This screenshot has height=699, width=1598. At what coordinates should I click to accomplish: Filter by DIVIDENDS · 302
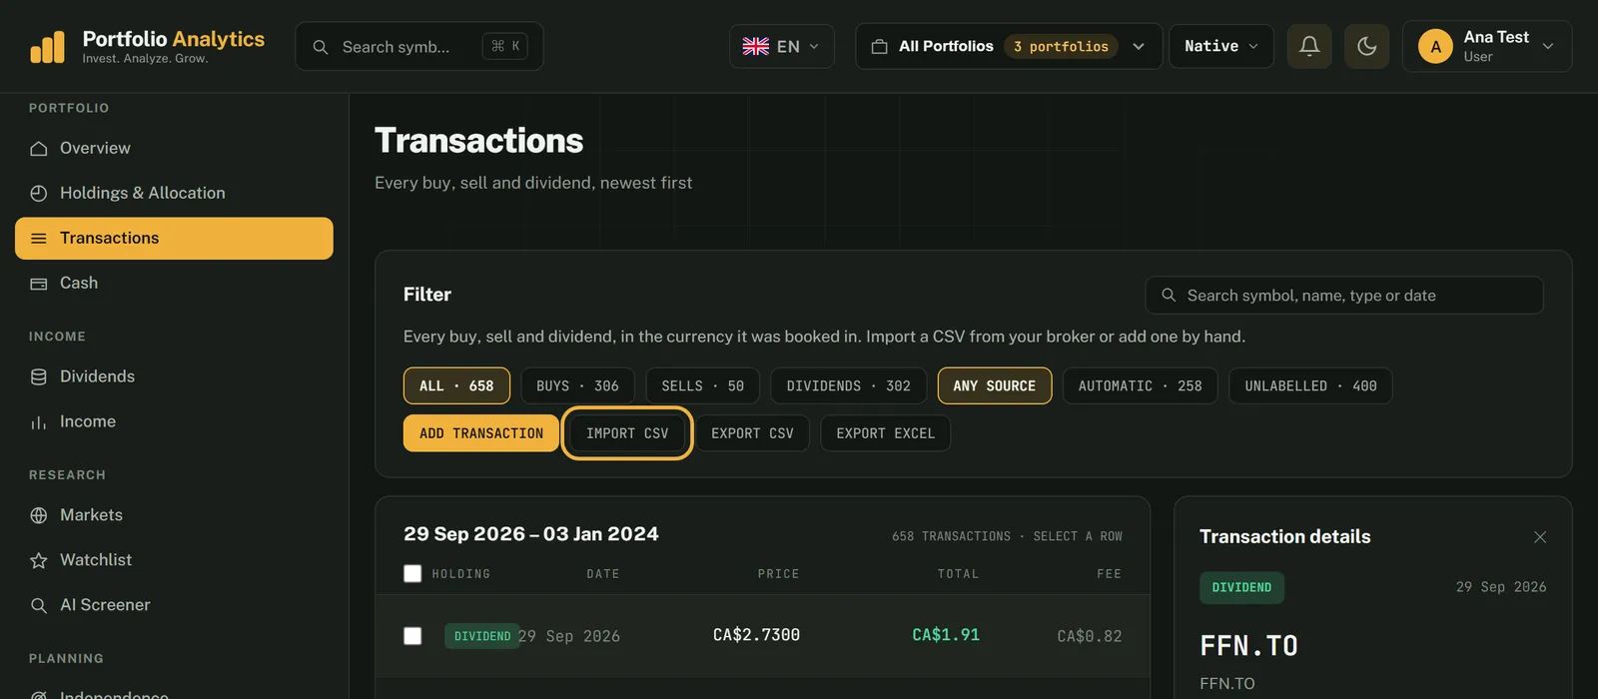click(x=848, y=385)
